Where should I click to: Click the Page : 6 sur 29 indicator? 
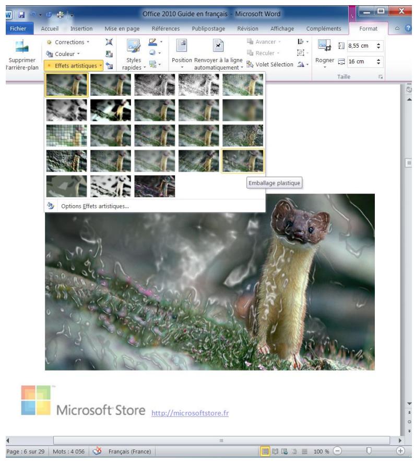click(x=26, y=451)
